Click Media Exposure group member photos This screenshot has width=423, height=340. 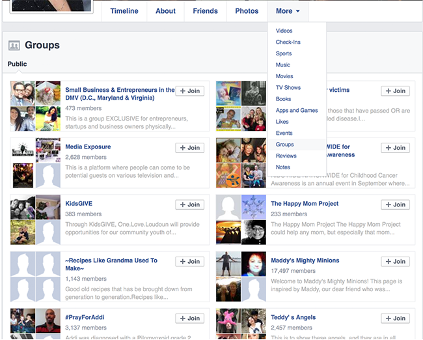pos(35,163)
